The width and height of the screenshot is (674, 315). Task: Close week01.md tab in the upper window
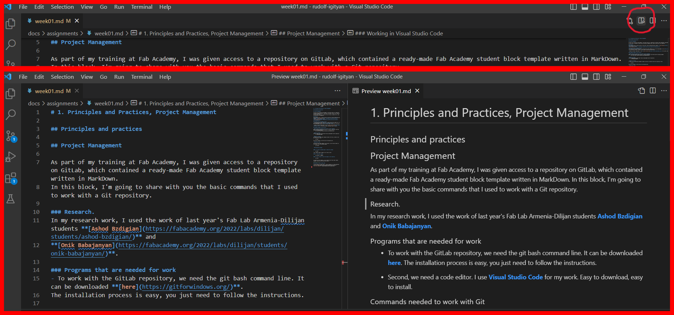[x=77, y=21]
